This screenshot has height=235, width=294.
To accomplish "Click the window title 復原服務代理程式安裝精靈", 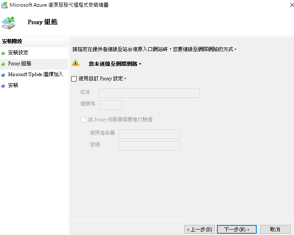I will pos(78,5).
